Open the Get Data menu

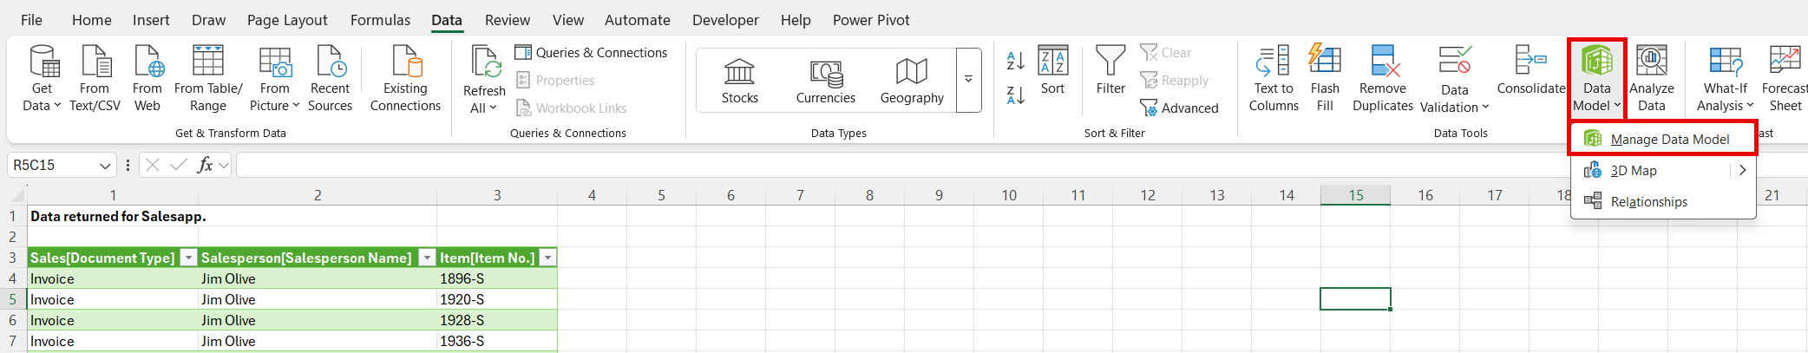(42, 79)
